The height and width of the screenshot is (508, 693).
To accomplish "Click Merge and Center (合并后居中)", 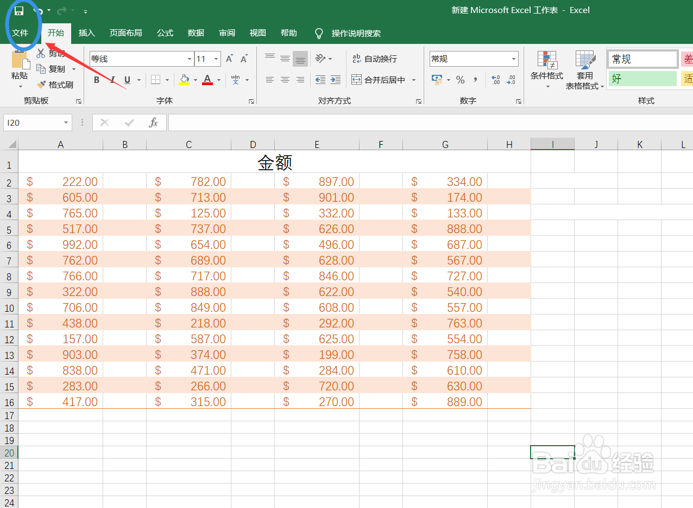I will (x=379, y=80).
